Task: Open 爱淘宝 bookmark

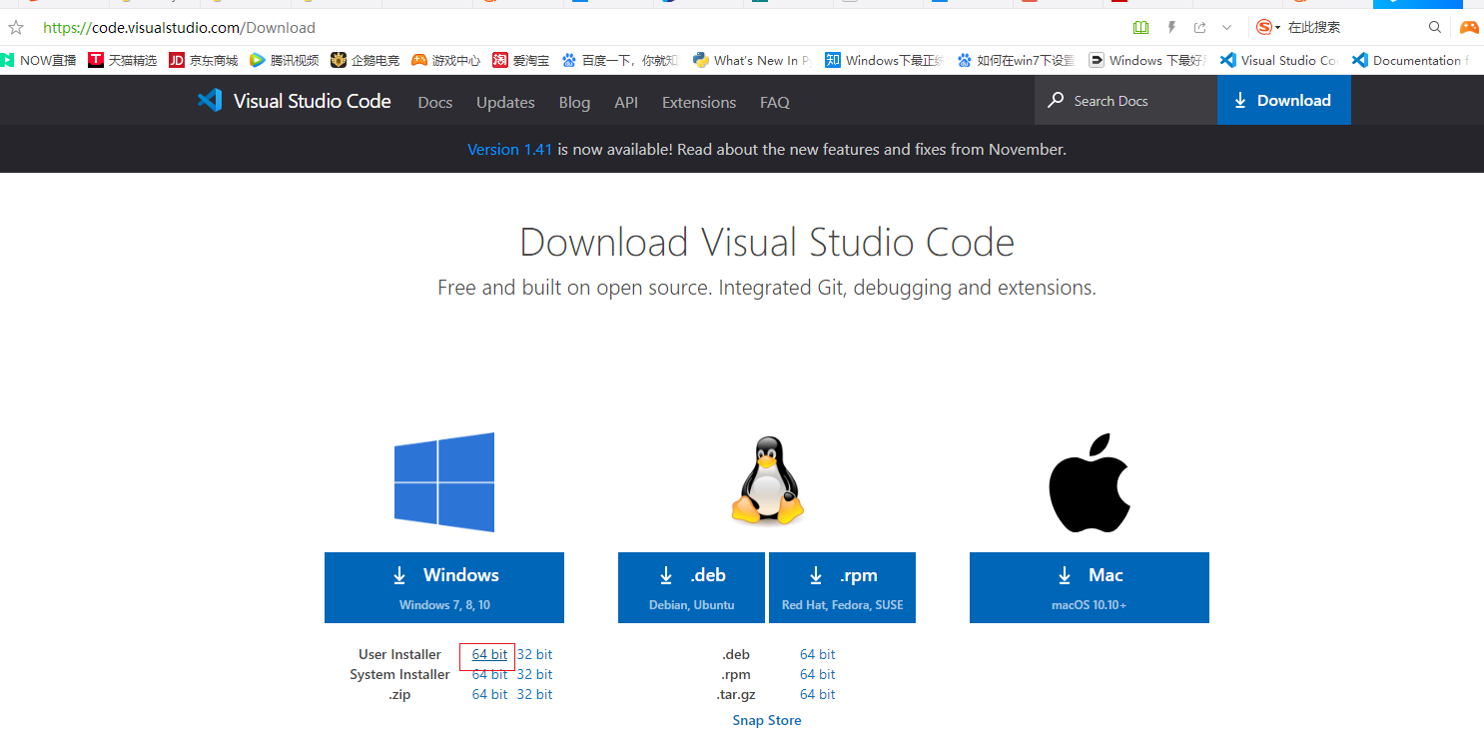Action: pyautogui.click(x=521, y=60)
